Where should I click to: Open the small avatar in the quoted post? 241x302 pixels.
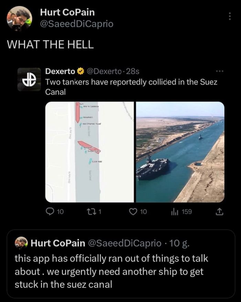coord(21,243)
